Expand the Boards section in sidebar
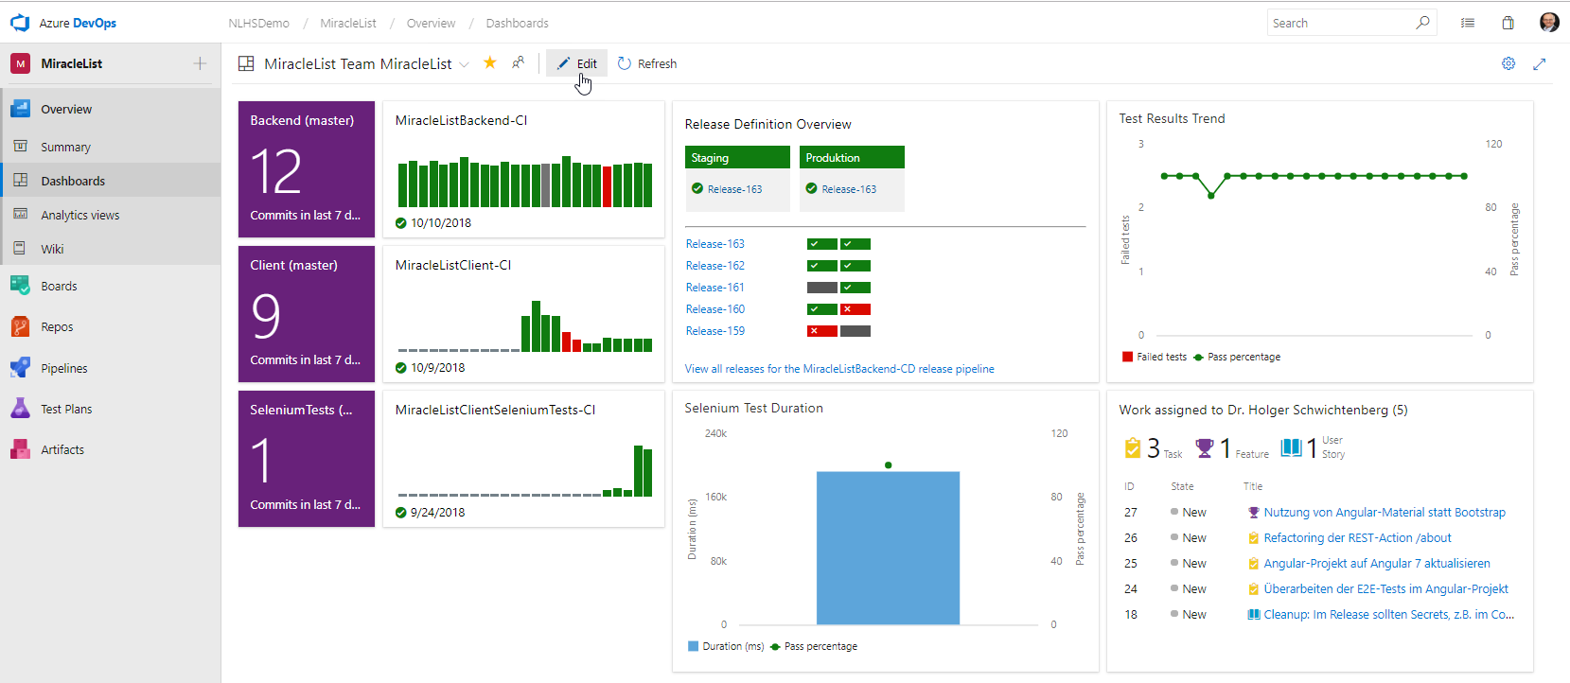The width and height of the screenshot is (1570, 683). [x=59, y=286]
